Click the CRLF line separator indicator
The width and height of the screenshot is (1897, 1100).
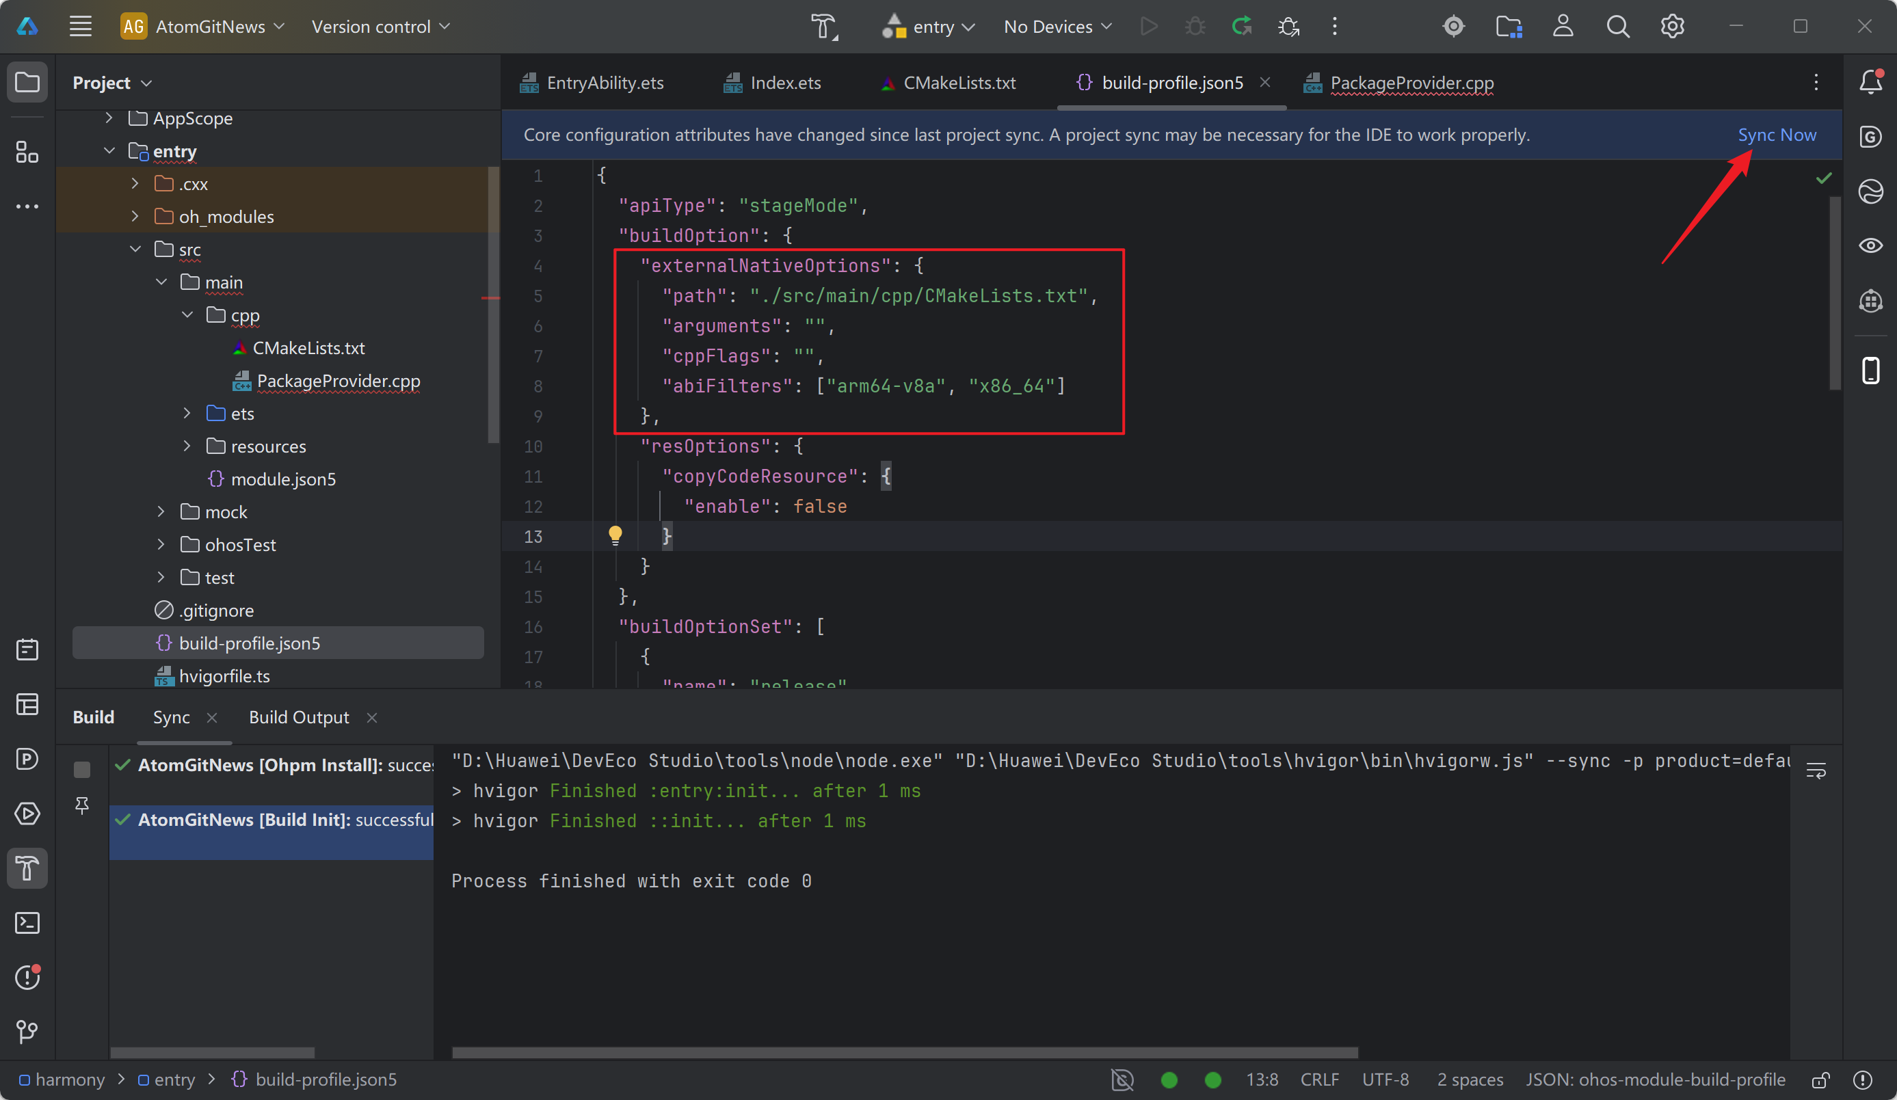pyautogui.click(x=1319, y=1079)
